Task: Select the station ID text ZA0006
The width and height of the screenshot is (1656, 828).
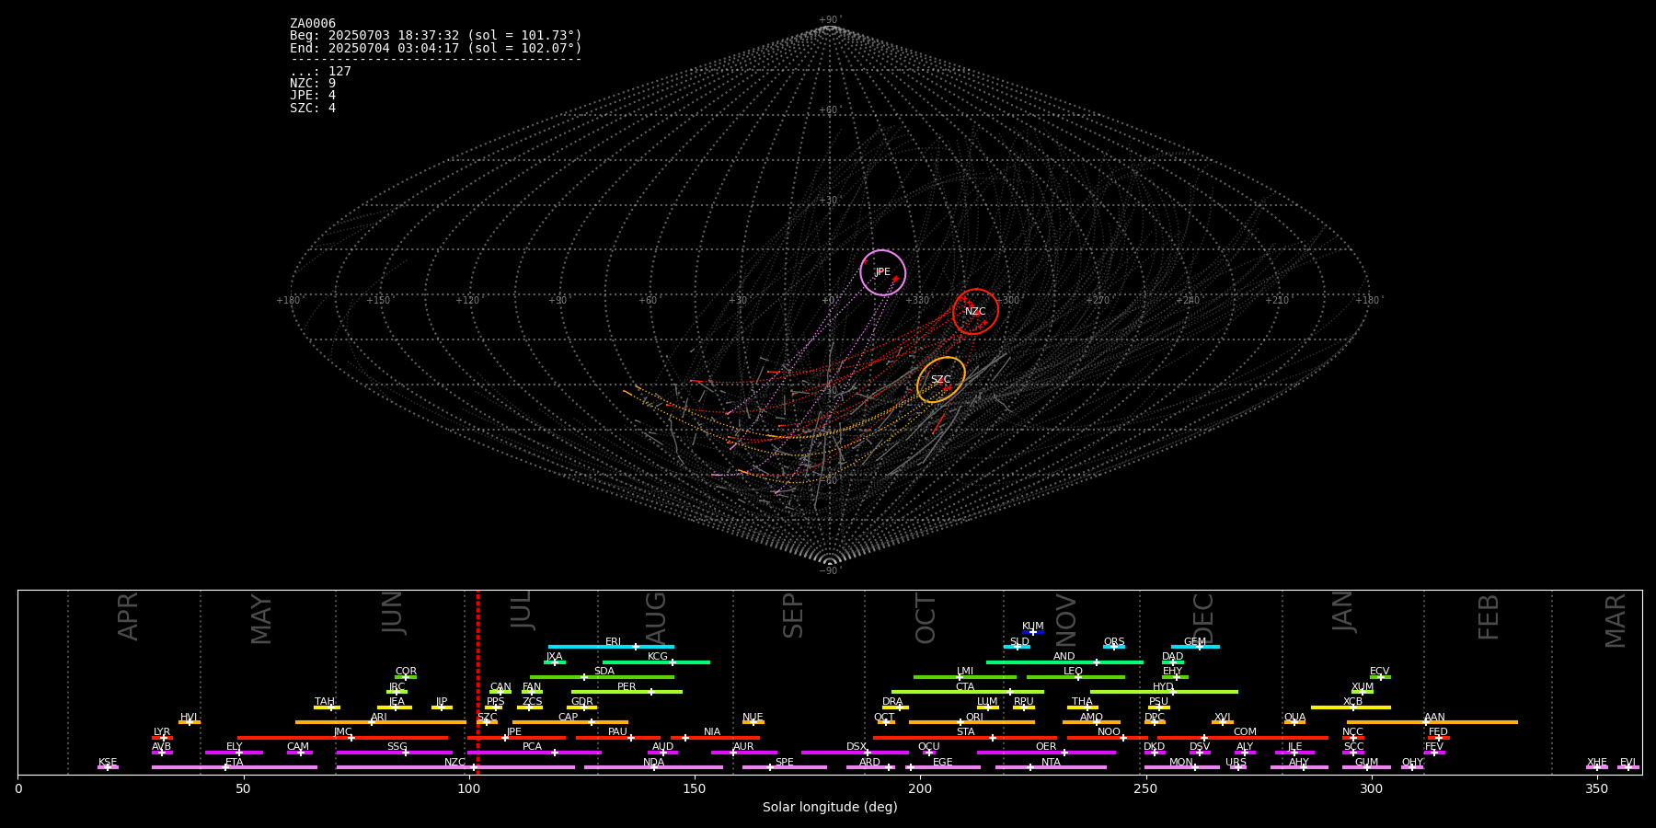Action: click(x=313, y=23)
